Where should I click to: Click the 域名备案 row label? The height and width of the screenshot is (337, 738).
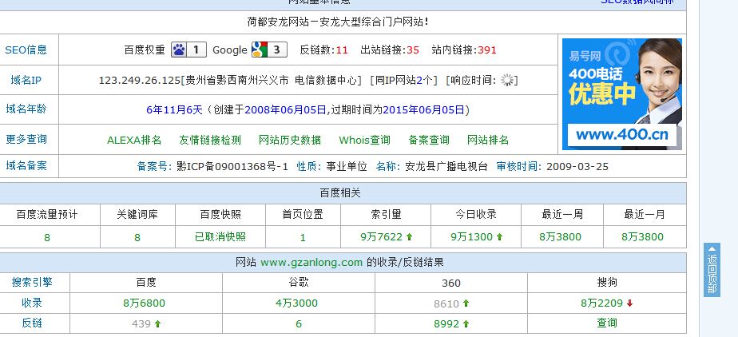(26, 165)
